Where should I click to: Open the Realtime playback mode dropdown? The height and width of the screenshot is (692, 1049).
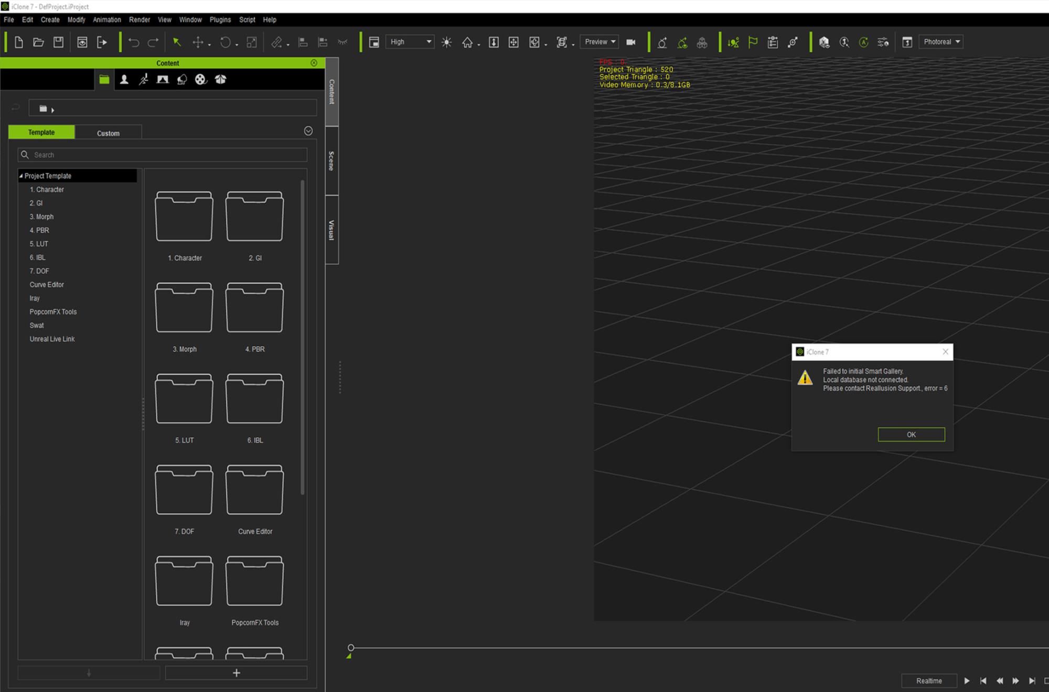point(929,680)
